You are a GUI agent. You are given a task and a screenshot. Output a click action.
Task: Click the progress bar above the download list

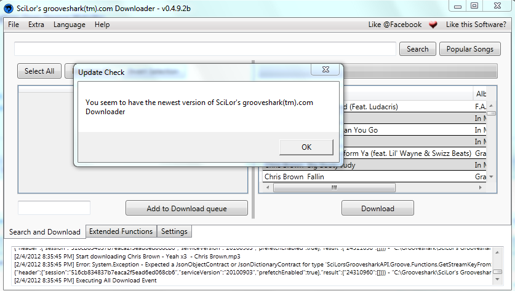420,71
